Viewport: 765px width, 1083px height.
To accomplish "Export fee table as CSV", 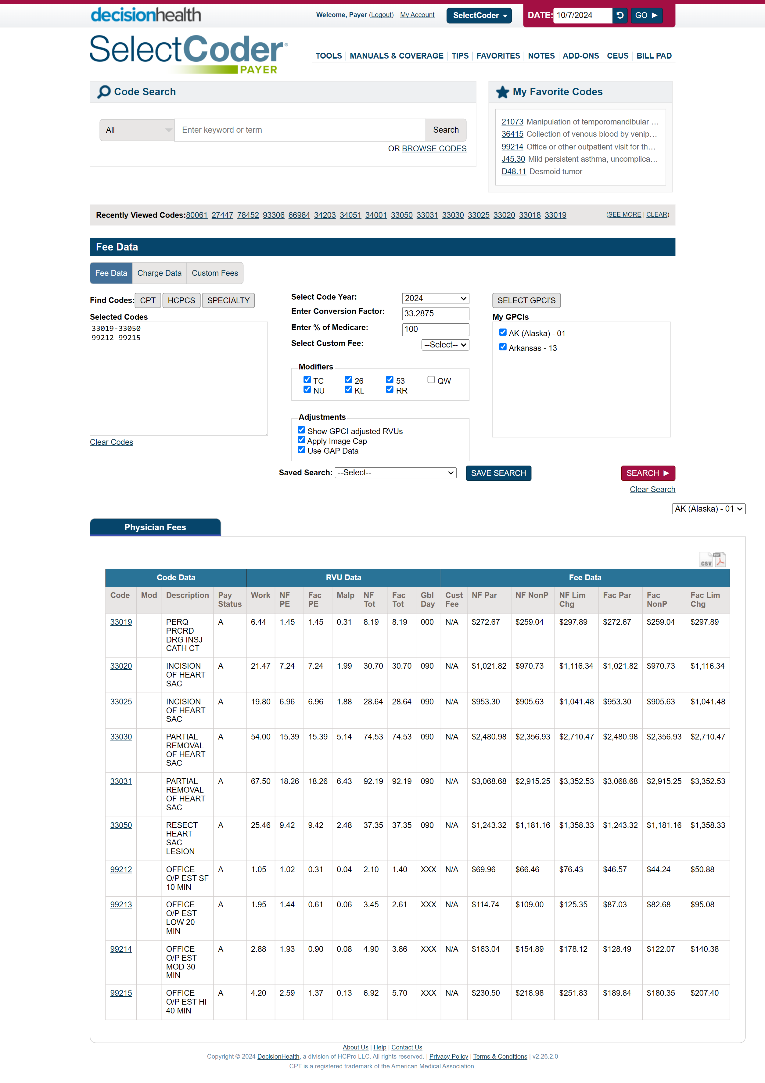I will pos(706,560).
